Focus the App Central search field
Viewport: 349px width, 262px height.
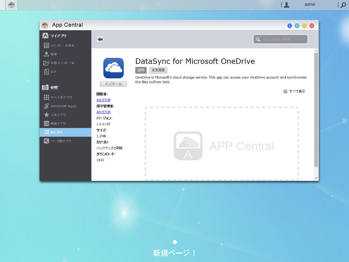point(281,39)
